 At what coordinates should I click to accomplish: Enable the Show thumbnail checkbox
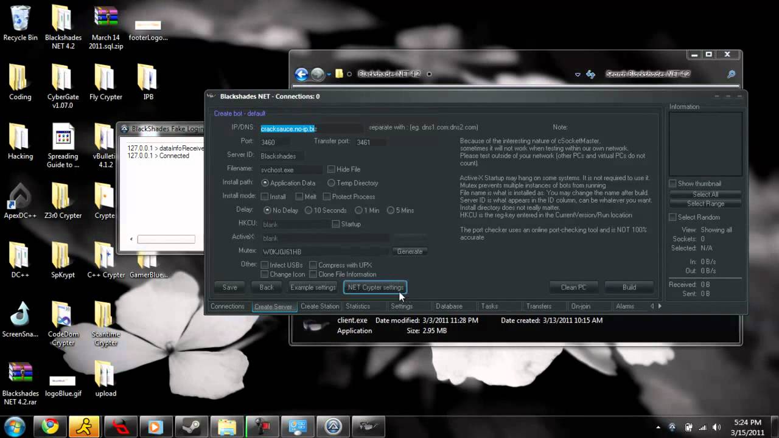click(672, 184)
